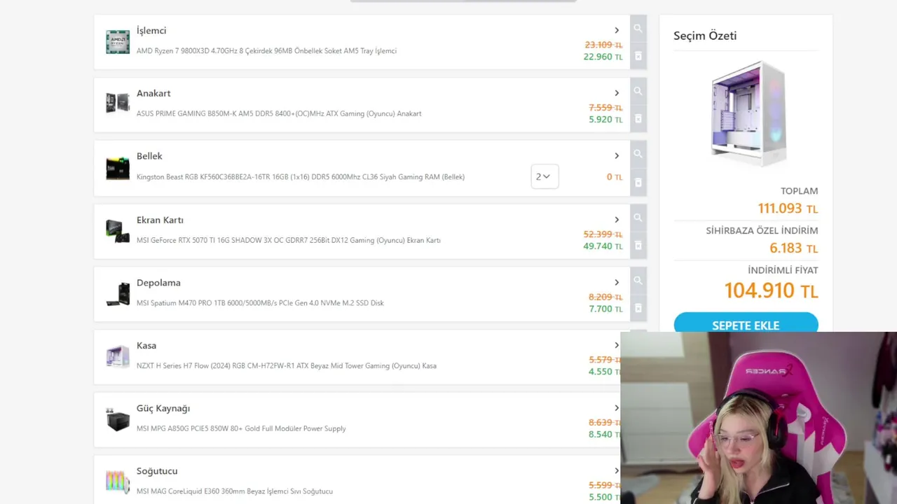Click the 22.960 TL processor price
Viewport: 897px width, 504px height.
(603, 57)
